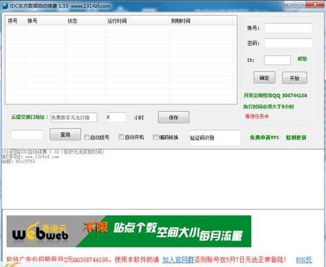The width and height of the screenshot is (326, 267).
Task: Click the webweb green banner advertisement
Action: pyautogui.click(x=129, y=231)
